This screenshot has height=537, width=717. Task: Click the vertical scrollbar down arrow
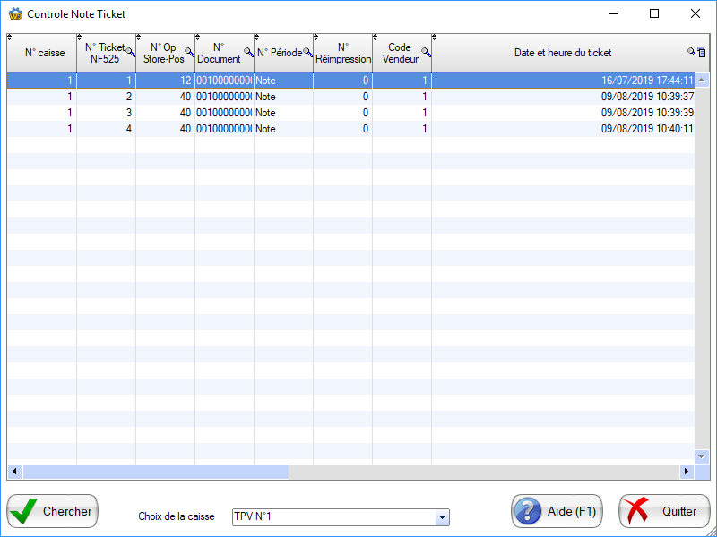click(x=702, y=456)
